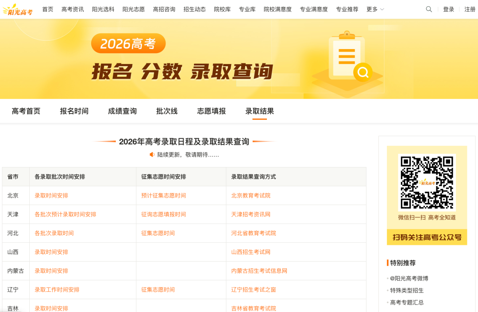The width and height of the screenshot is (478, 312).
Task: Click the 注册 link
Action: coord(470,9)
